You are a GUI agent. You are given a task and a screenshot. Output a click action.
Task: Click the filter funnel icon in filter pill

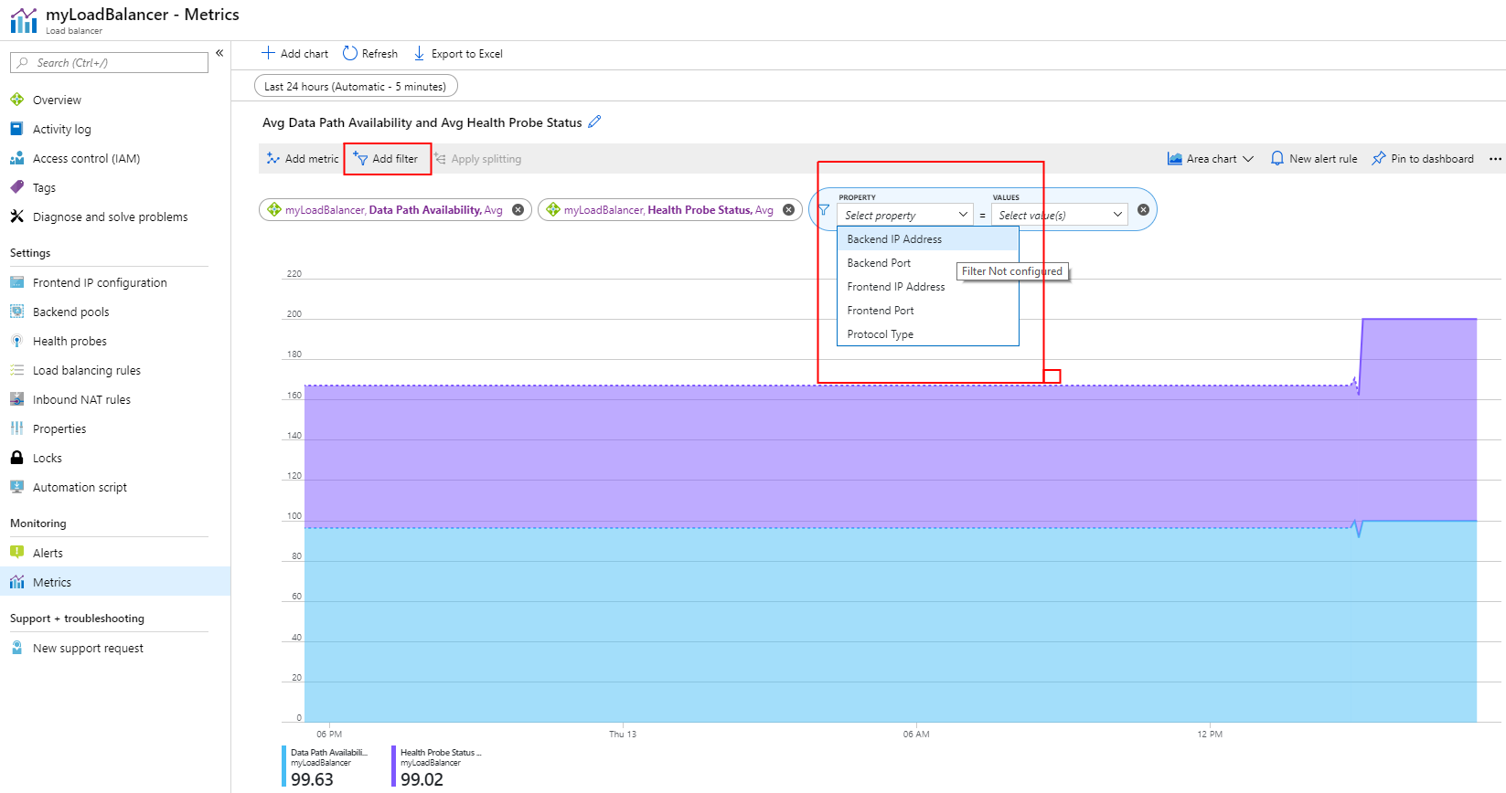(824, 210)
